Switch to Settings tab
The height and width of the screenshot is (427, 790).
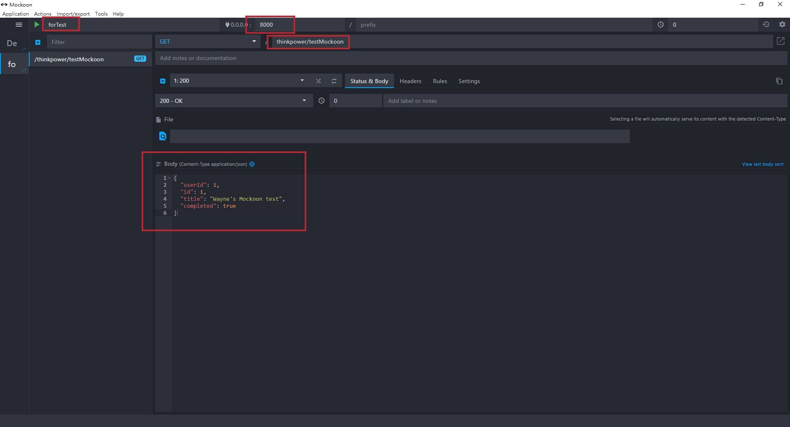(469, 81)
